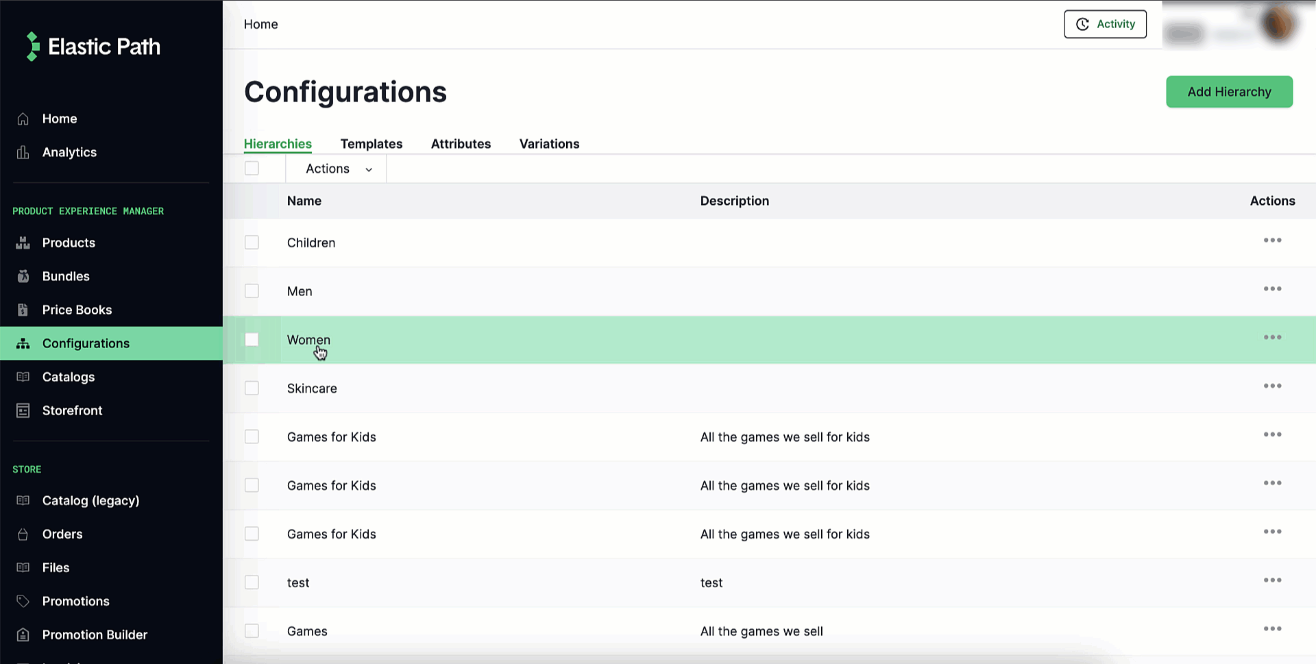
Task: Open Price Books from the sidebar icon
Action: [23, 310]
